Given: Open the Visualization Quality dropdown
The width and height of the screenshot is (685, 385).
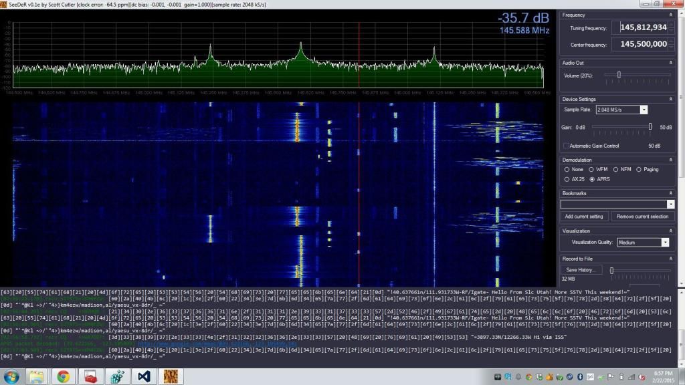Looking at the screenshot, I should click(665, 242).
